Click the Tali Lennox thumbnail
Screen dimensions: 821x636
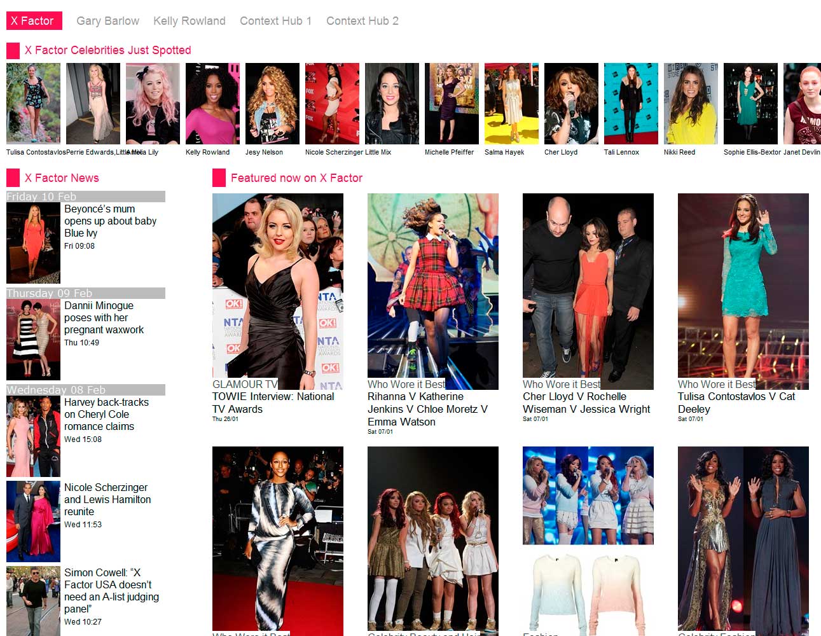(631, 104)
